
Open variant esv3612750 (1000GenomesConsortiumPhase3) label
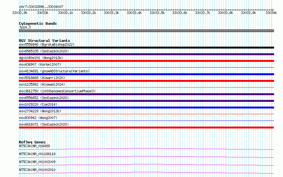click(57, 91)
